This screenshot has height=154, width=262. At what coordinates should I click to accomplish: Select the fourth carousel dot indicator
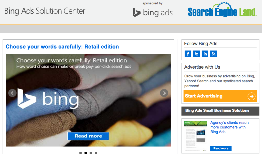[x=96, y=153]
